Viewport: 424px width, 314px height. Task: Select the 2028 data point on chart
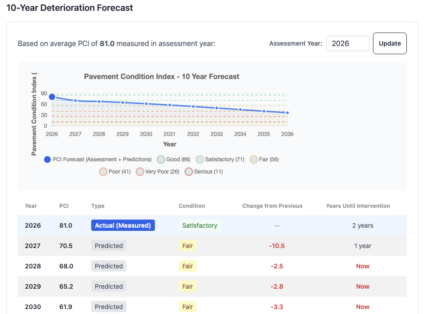click(99, 101)
